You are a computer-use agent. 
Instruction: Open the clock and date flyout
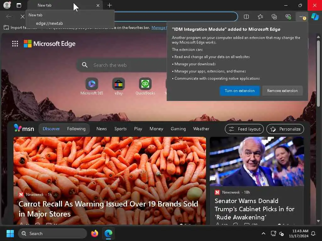pos(298,233)
